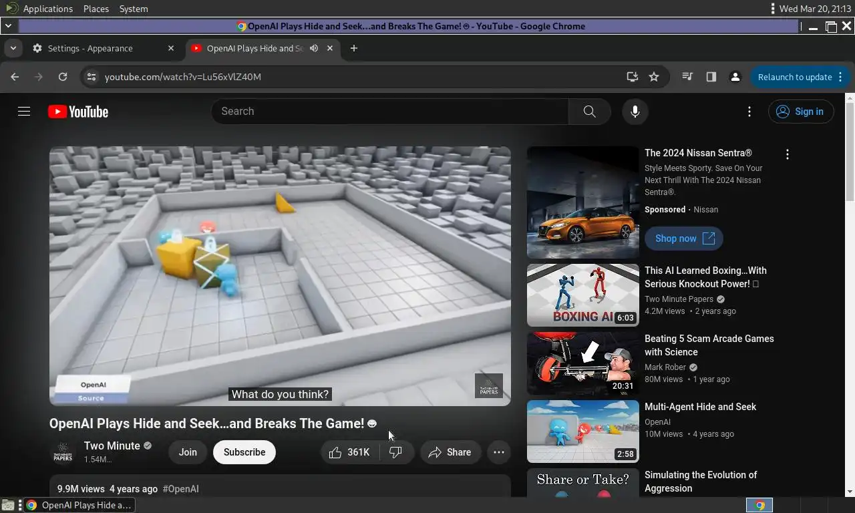Viewport: 855px width, 513px height.
Task: Go to YouTube home via logo
Action: [78, 112]
